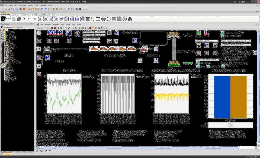This screenshot has width=260, height=158.
Task: Click the Zasoby Magna button
Action: (x=100, y=35)
